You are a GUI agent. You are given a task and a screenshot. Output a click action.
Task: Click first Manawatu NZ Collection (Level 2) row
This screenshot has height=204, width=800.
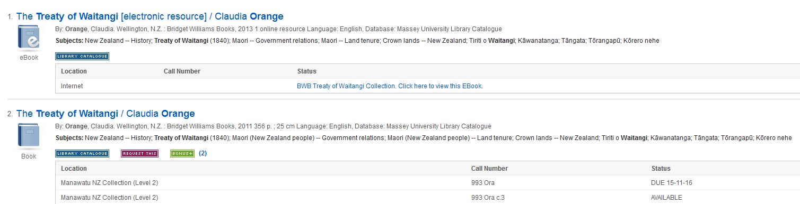(427, 183)
